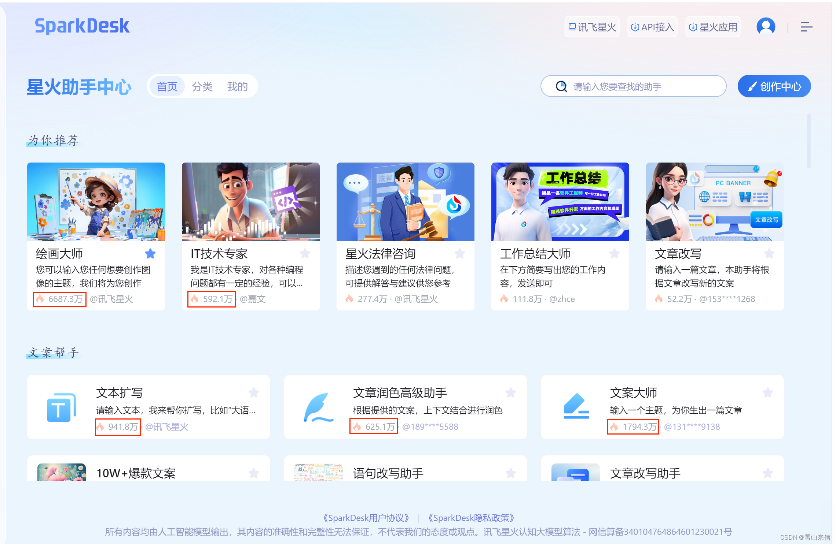This screenshot has height=544, width=836.
Task: Open the 文章改写助手 blue folder icon
Action: click(576, 472)
